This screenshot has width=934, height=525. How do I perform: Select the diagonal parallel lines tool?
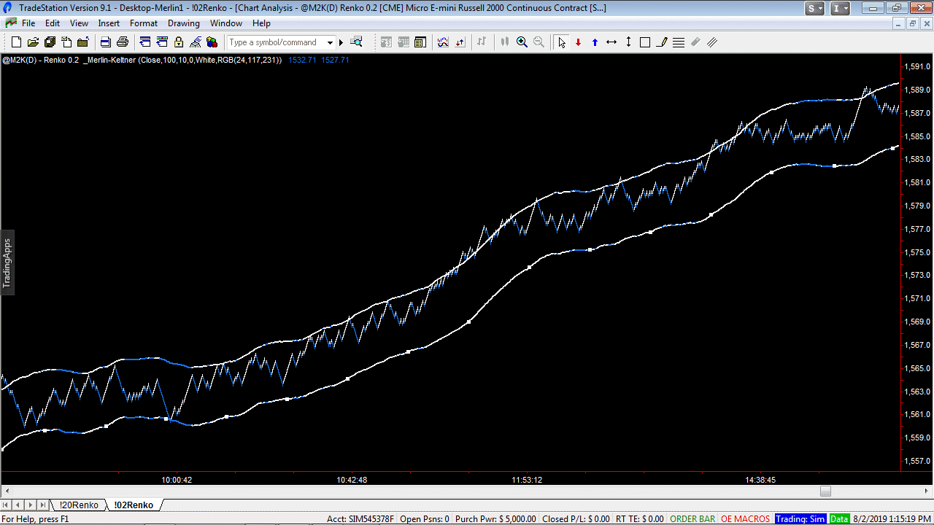click(x=712, y=42)
